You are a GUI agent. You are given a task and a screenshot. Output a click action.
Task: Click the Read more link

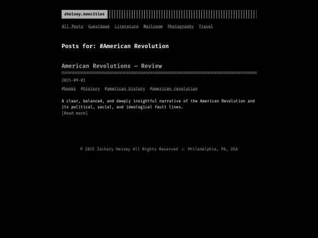[x=75, y=113]
